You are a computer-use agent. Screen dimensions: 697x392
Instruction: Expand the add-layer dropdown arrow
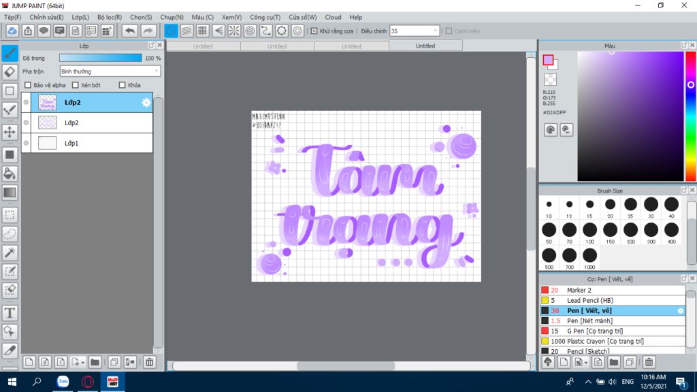(x=82, y=363)
